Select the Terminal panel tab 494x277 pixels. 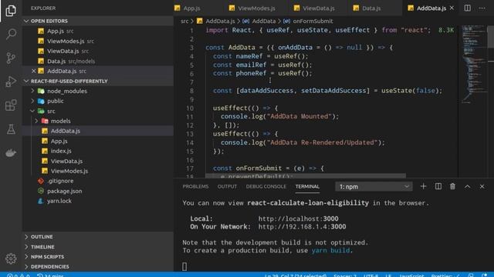pos(307,186)
